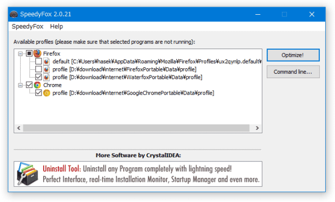
Task: Click the horizontal scrollbar left arrow
Action: [19, 128]
